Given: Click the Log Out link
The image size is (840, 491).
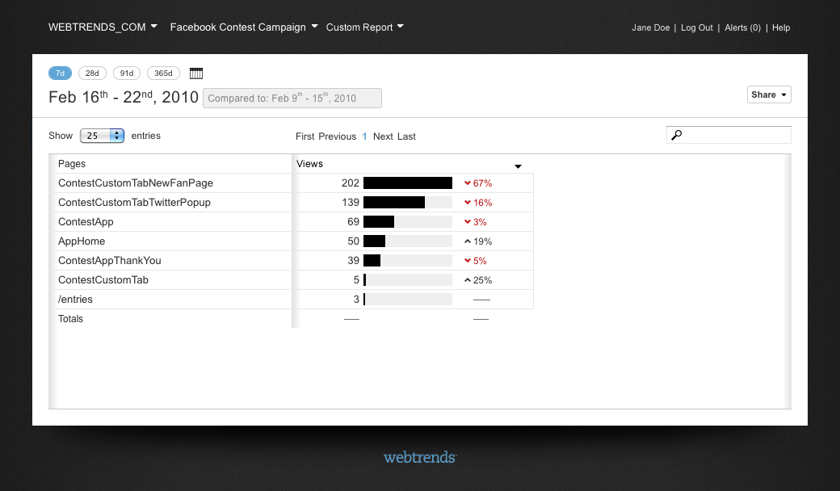Looking at the screenshot, I should 696,27.
